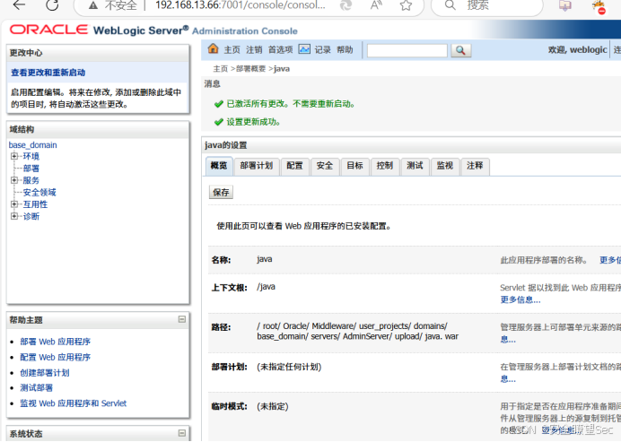The image size is (621, 442).
Task: Select the 服务 tree label
Action: [31, 180]
